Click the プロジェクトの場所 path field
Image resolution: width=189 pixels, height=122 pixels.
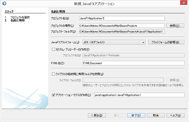pos(122,26)
